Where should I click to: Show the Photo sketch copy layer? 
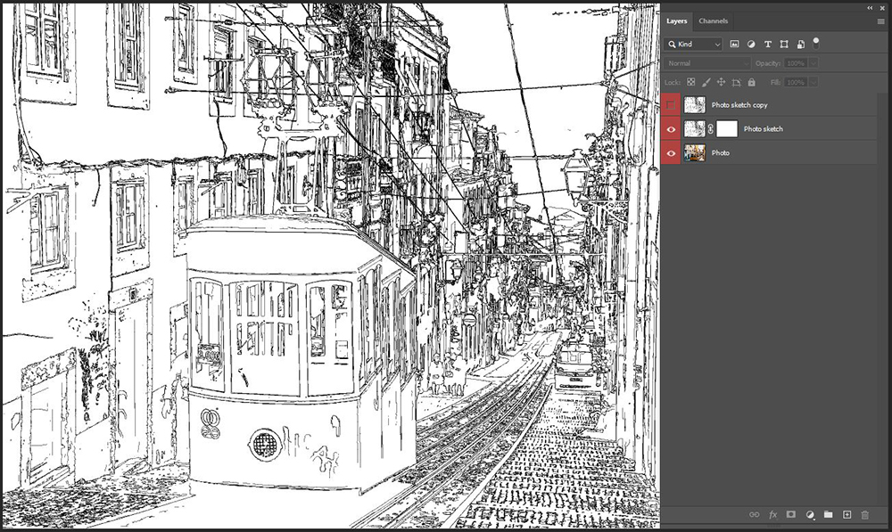(x=671, y=105)
